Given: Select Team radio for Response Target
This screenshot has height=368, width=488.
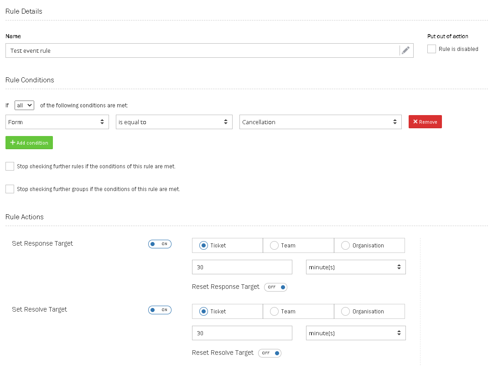Looking at the screenshot, I should click(x=275, y=246).
